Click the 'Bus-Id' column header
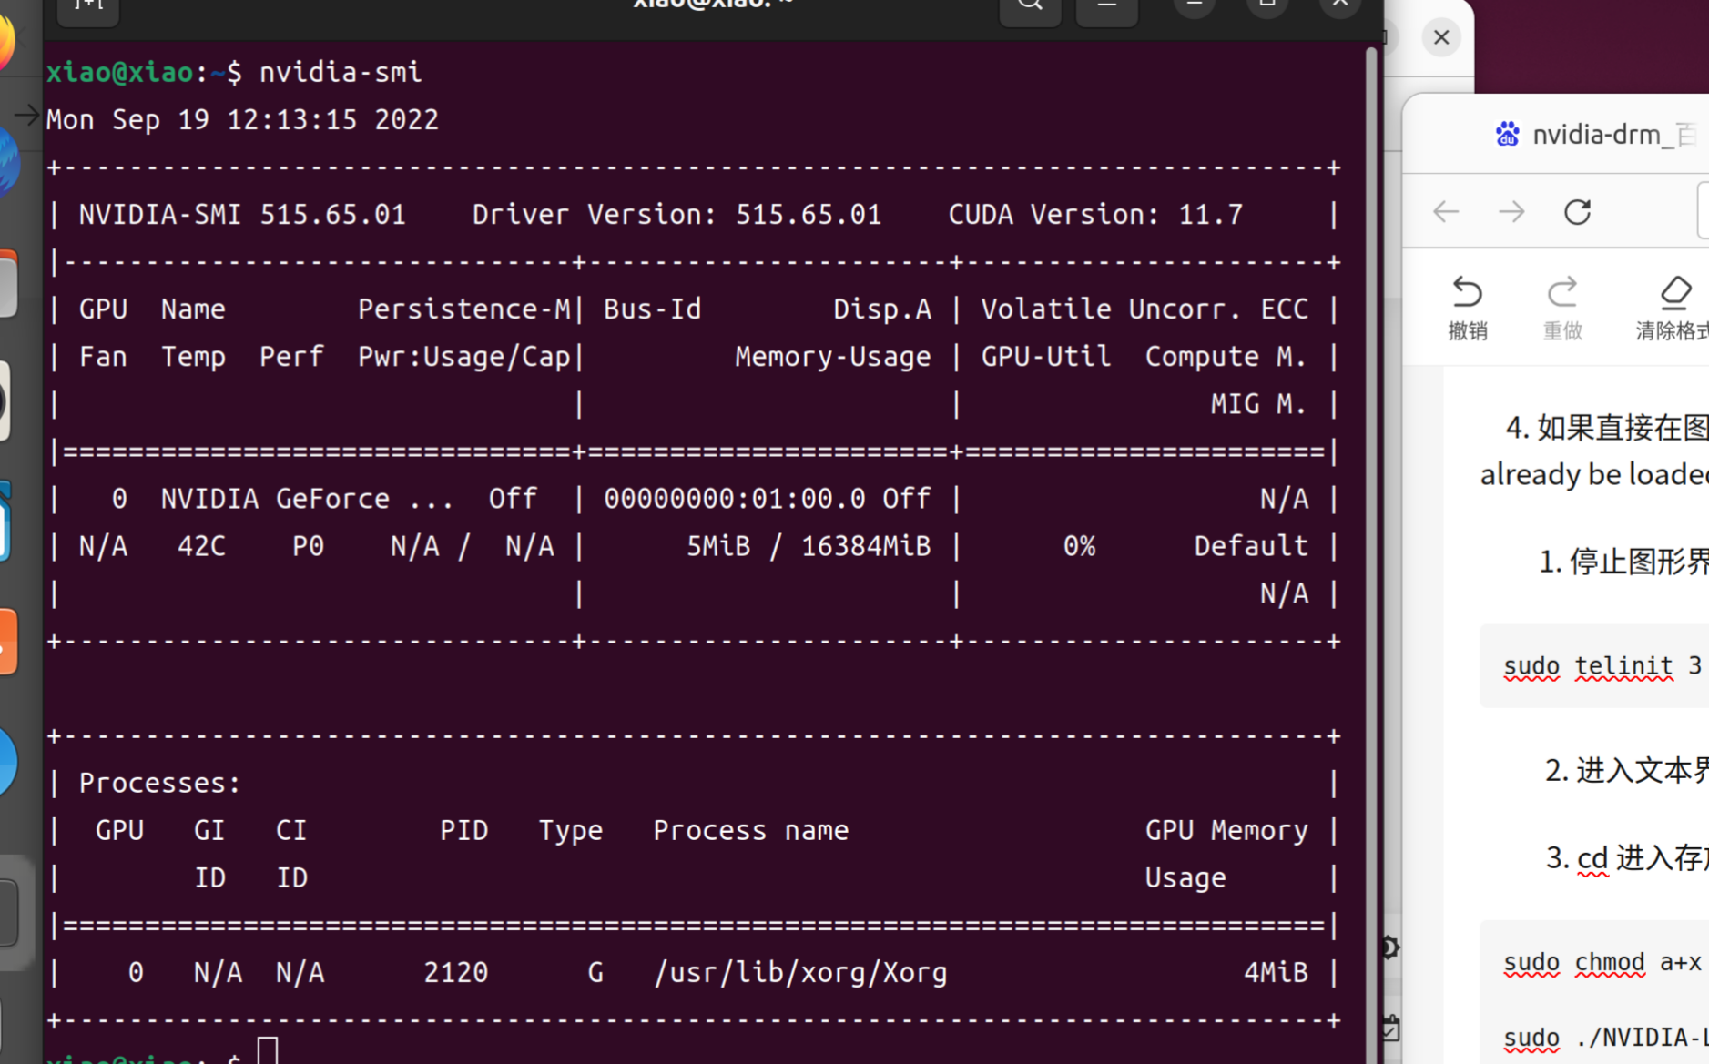 [652, 309]
